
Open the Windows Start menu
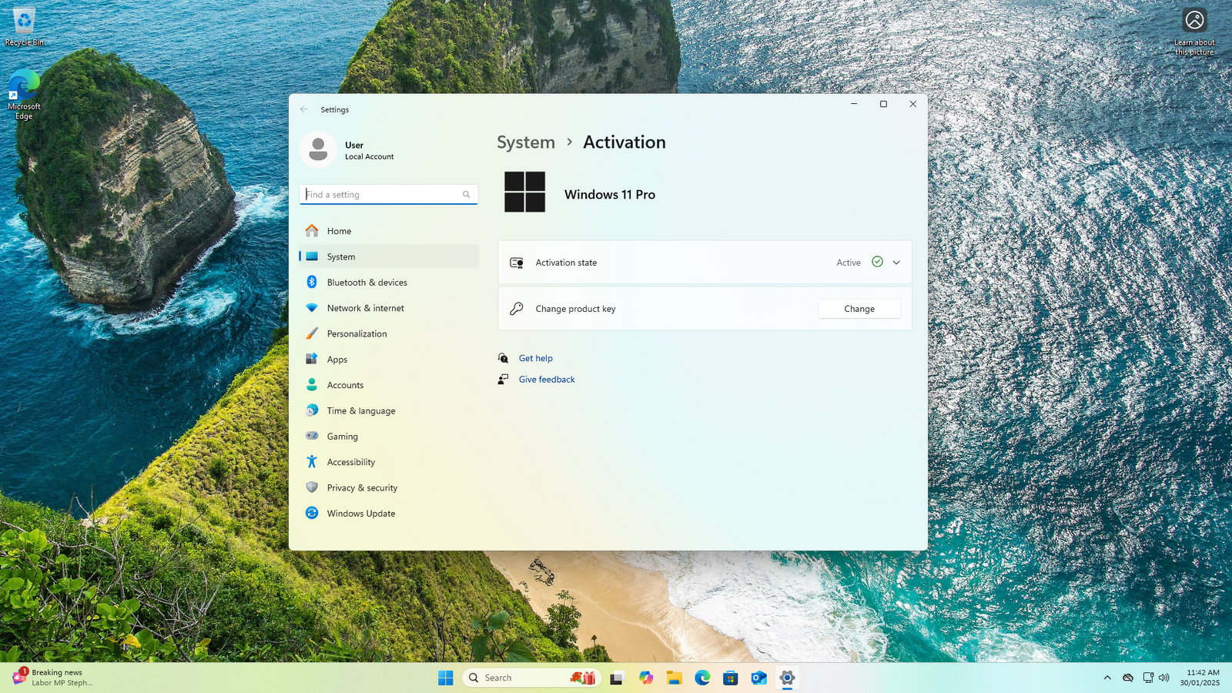pyautogui.click(x=446, y=678)
